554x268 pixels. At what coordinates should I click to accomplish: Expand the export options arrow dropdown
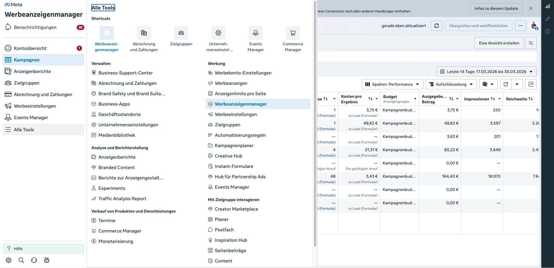click(517, 84)
